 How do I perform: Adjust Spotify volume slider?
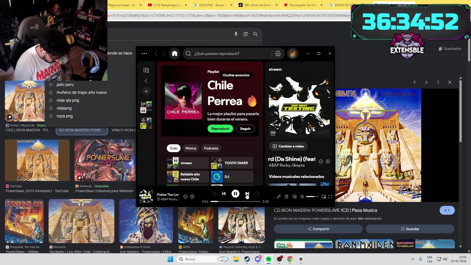point(312,197)
